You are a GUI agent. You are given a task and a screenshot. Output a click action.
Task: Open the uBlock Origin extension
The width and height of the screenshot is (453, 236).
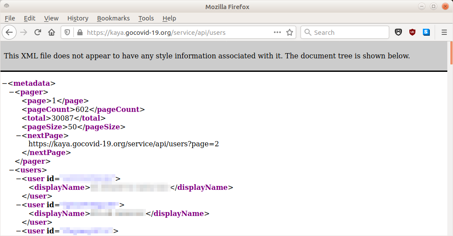(x=412, y=32)
